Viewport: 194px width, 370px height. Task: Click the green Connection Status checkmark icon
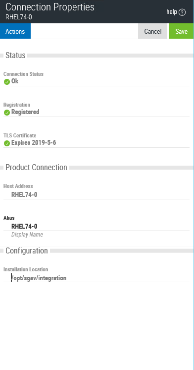7,82
